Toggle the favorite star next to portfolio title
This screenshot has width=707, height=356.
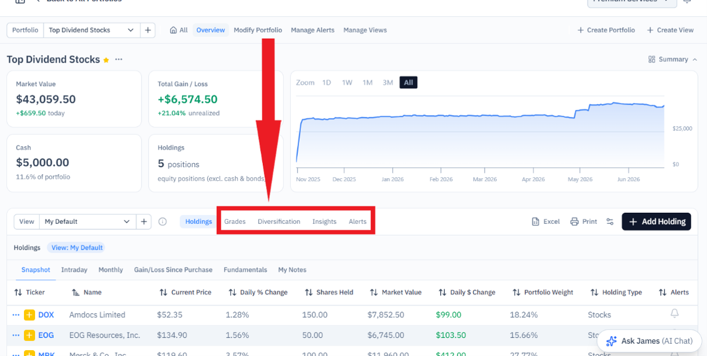pos(106,60)
